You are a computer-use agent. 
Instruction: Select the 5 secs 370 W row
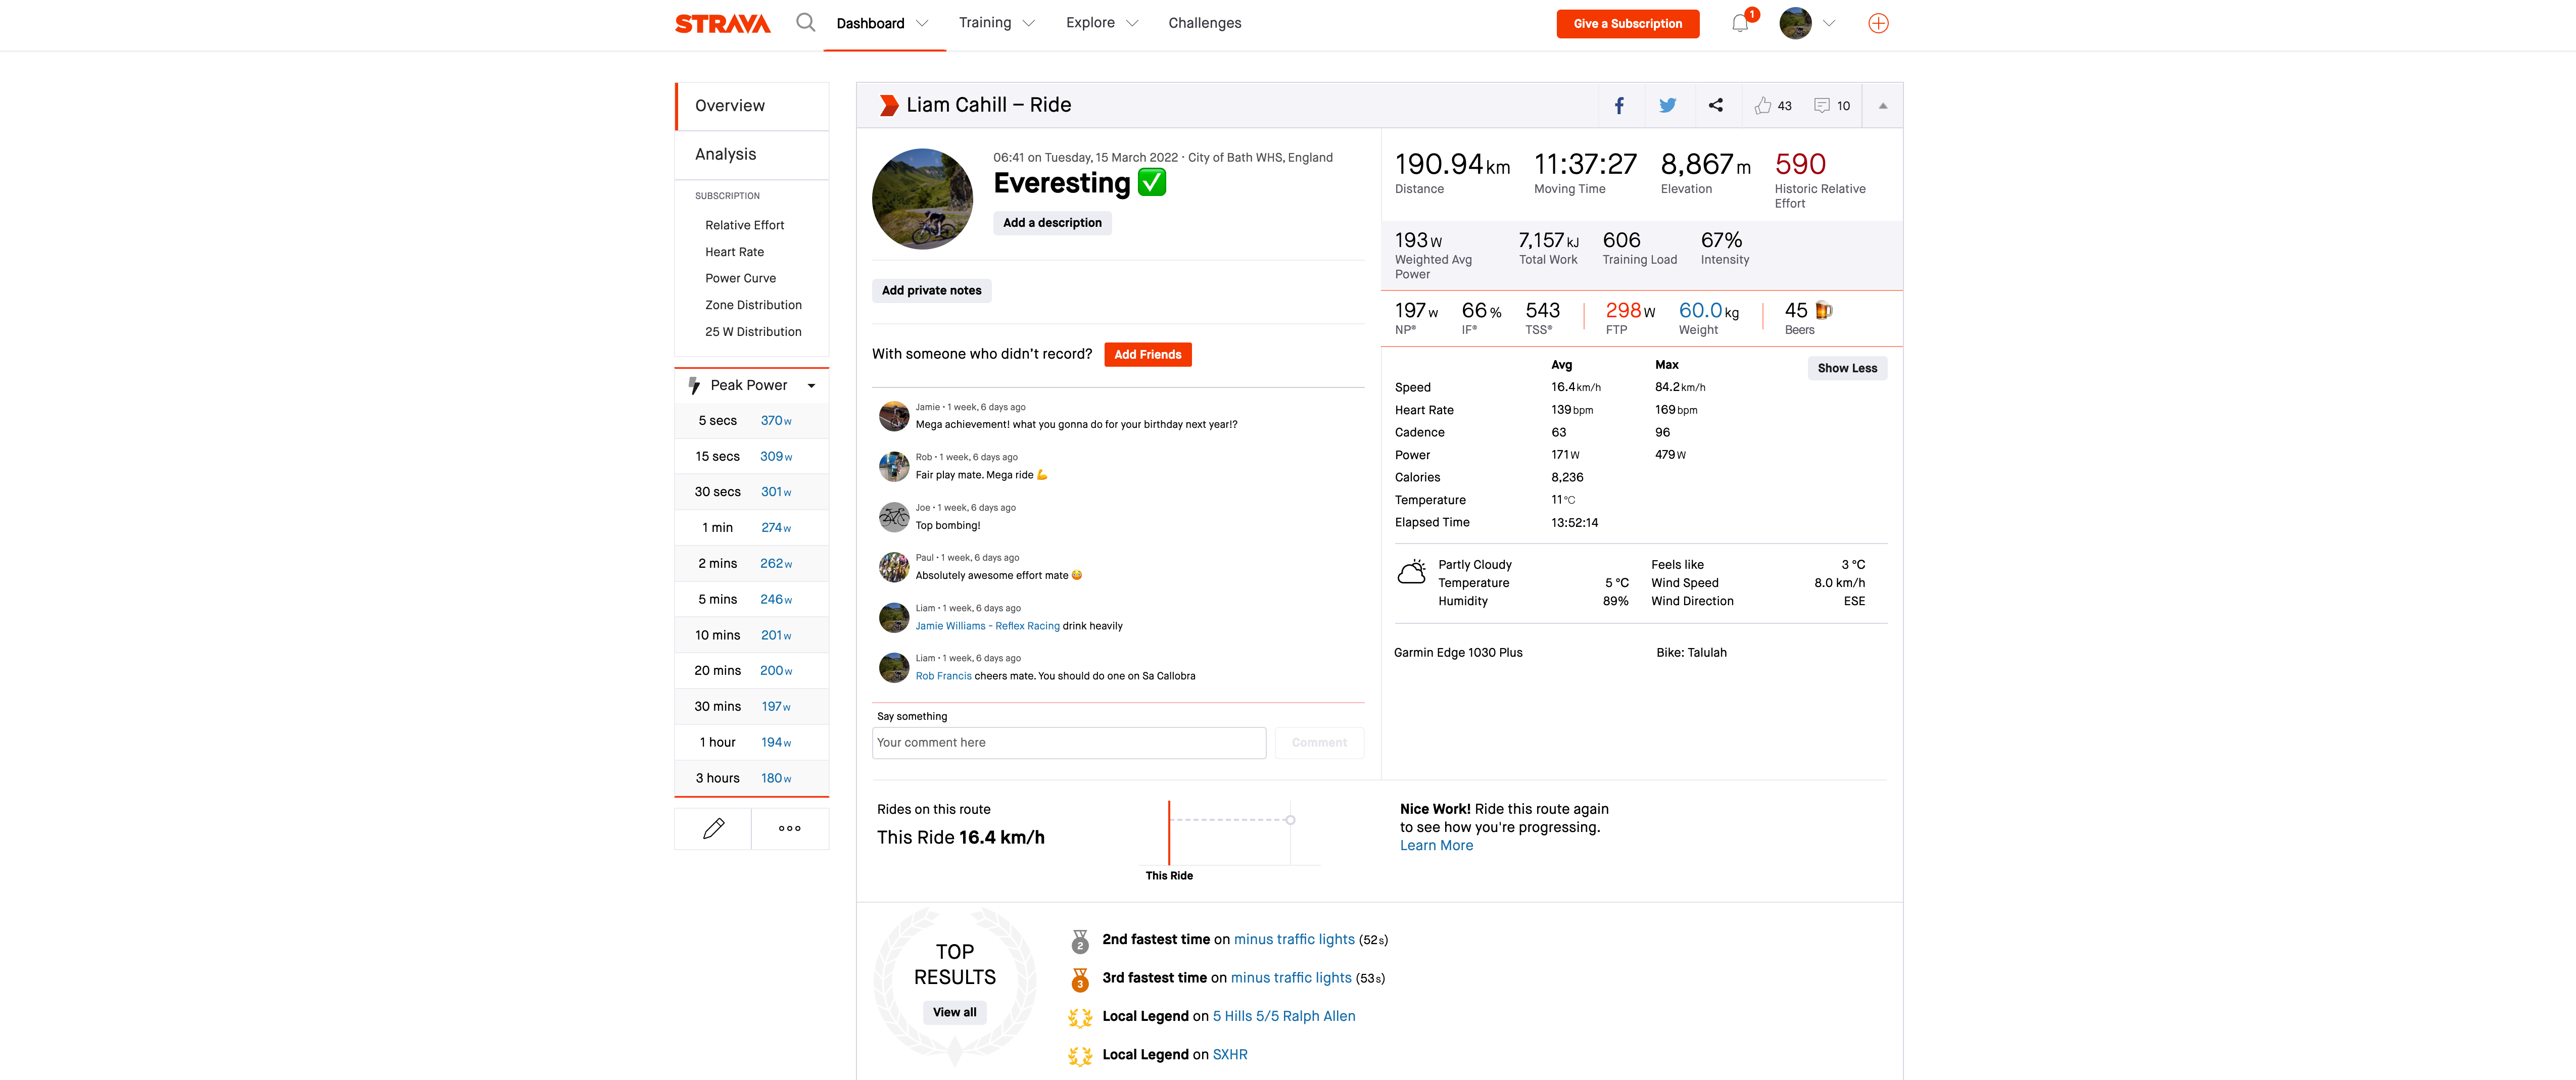(752, 421)
